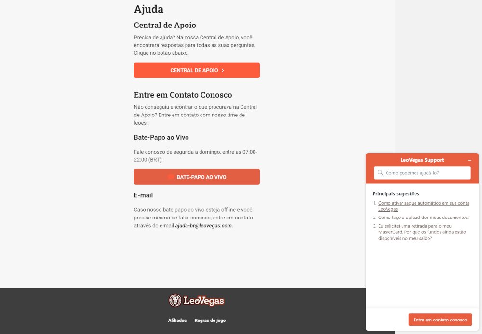Go to the Afiliados footer link
482x334 pixels.
[x=177, y=320]
